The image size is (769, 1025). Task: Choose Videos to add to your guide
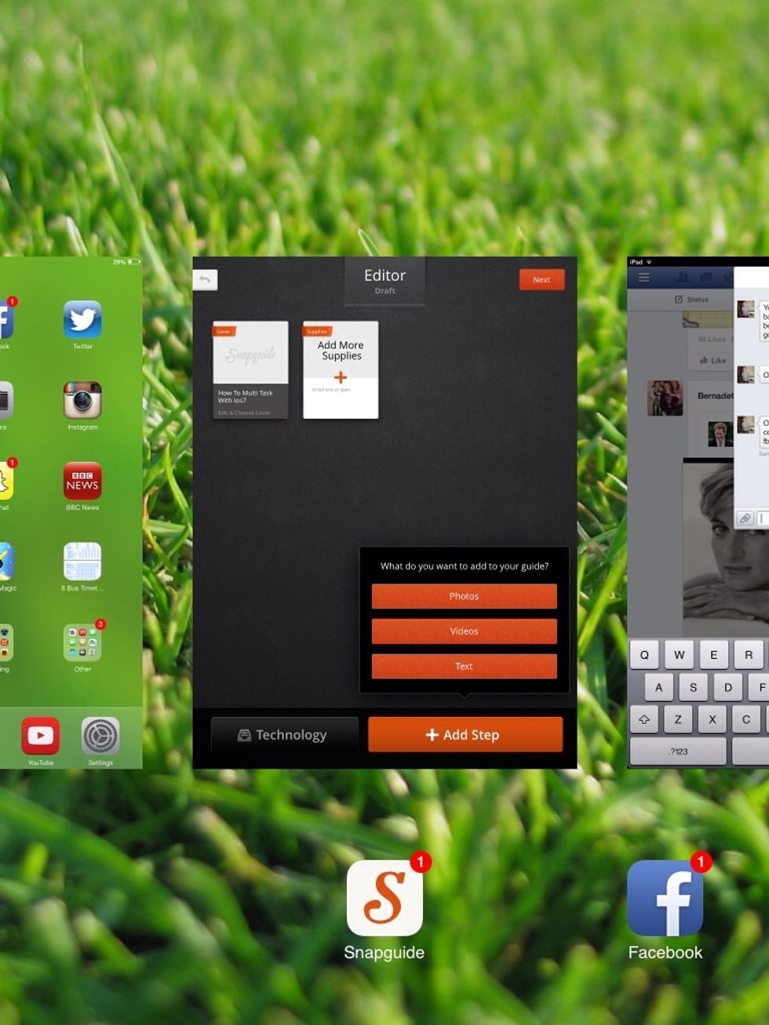tap(464, 631)
